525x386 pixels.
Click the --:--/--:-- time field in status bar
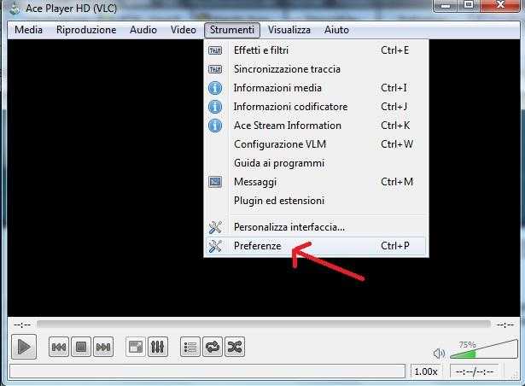(x=475, y=371)
